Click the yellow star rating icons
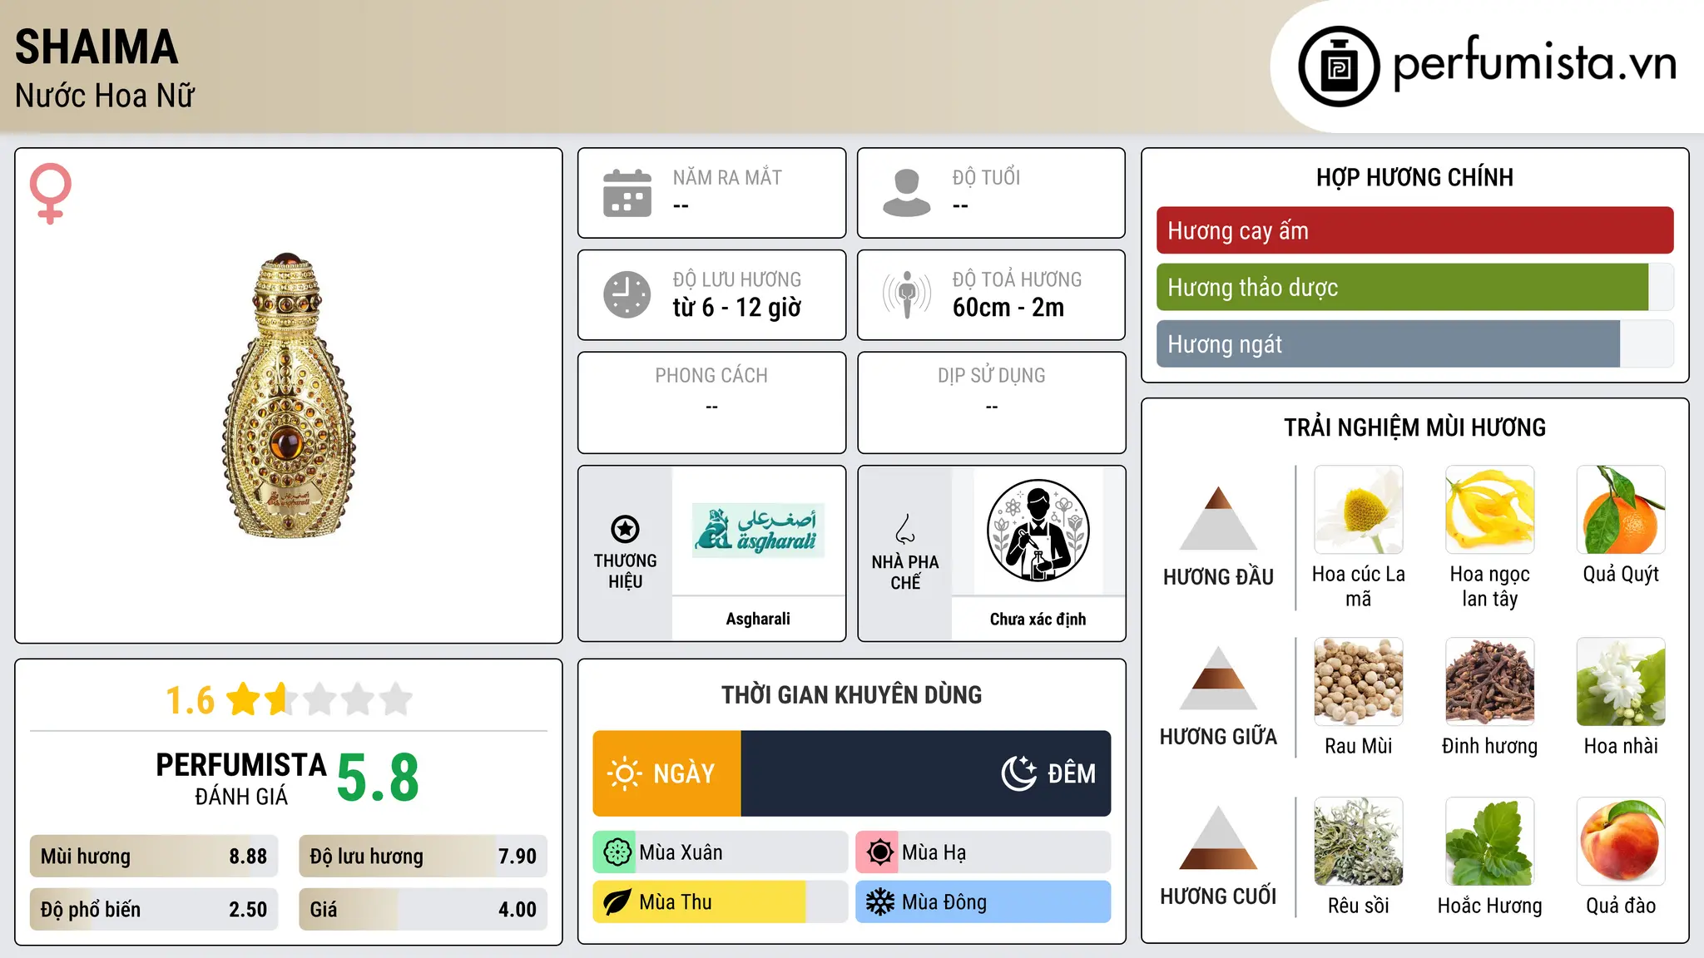 [319, 699]
